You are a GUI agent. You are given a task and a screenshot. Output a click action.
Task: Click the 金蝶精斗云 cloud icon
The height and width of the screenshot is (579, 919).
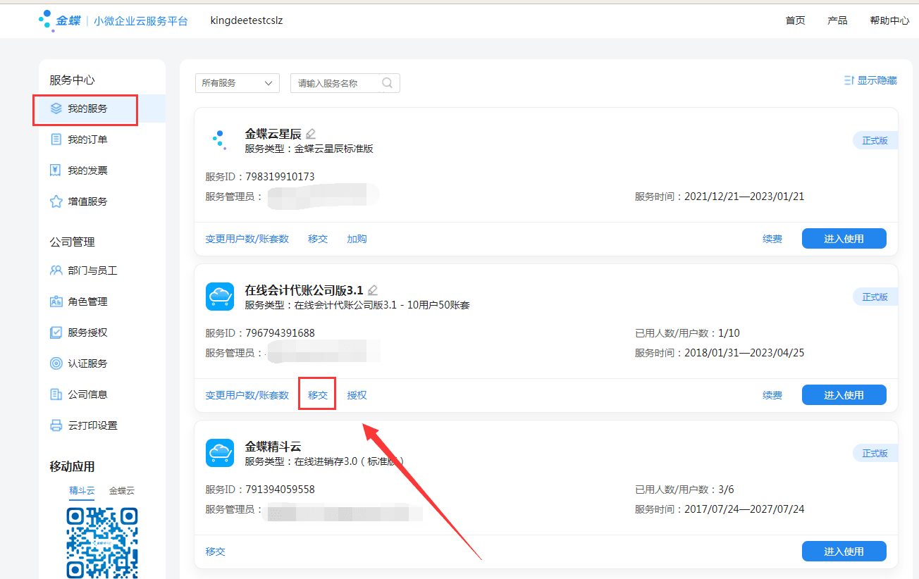tap(220, 453)
